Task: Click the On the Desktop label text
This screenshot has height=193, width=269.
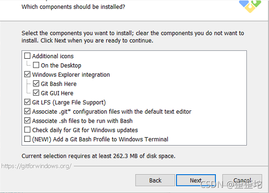Action: click(61, 65)
